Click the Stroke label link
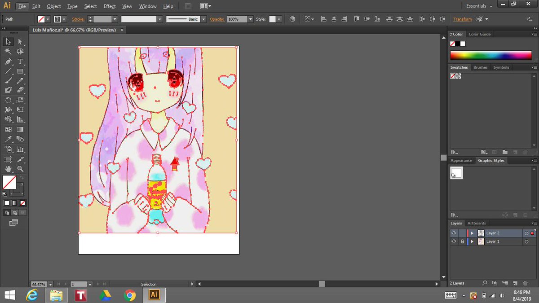The width and height of the screenshot is (539, 303). (78, 19)
